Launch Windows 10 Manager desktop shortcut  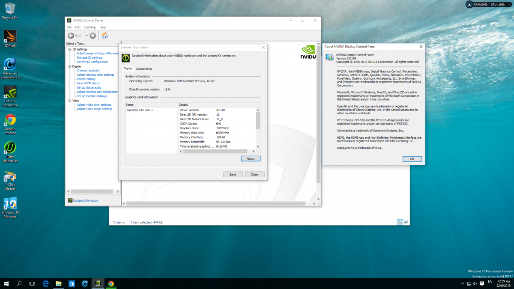point(10,208)
